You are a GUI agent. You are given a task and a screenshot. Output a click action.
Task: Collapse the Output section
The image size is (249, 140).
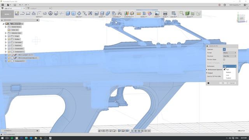pyautogui.click(x=207, y=73)
